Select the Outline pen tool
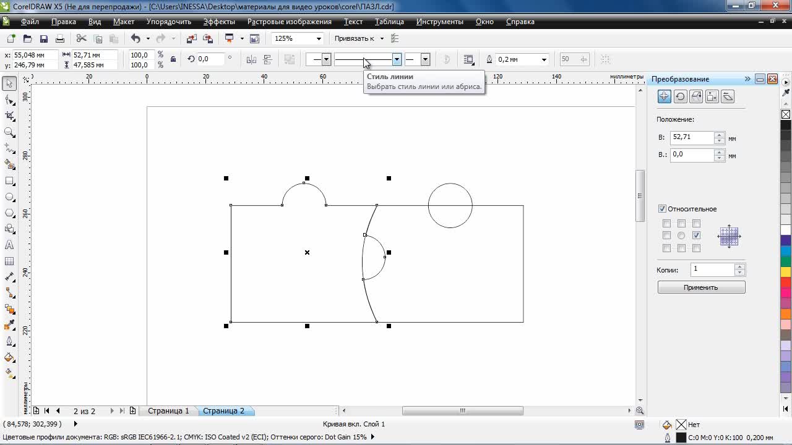This screenshot has width=792, height=445. pyautogui.click(x=9, y=341)
